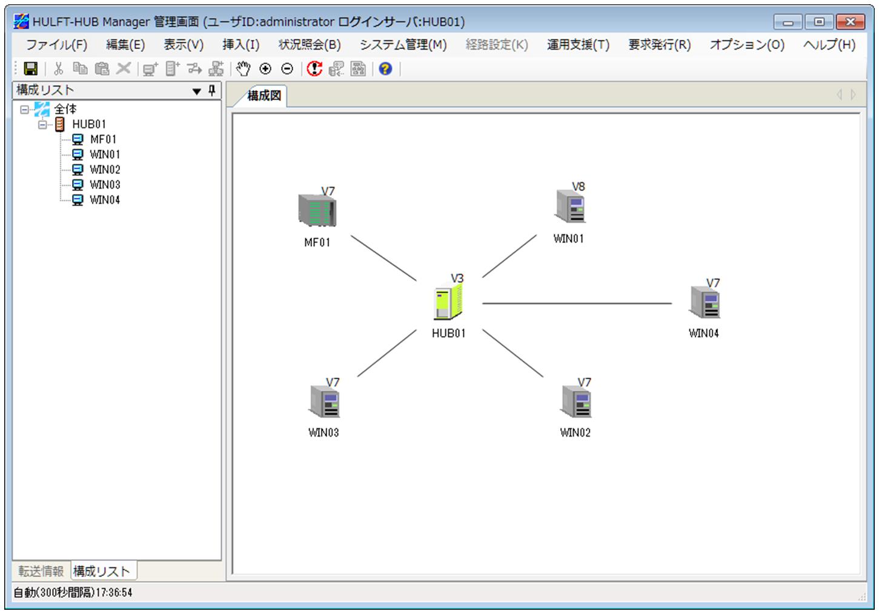The image size is (879, 614).
Task: Collapse the HUB01 tree node
Action: click(x=42, y=125)
